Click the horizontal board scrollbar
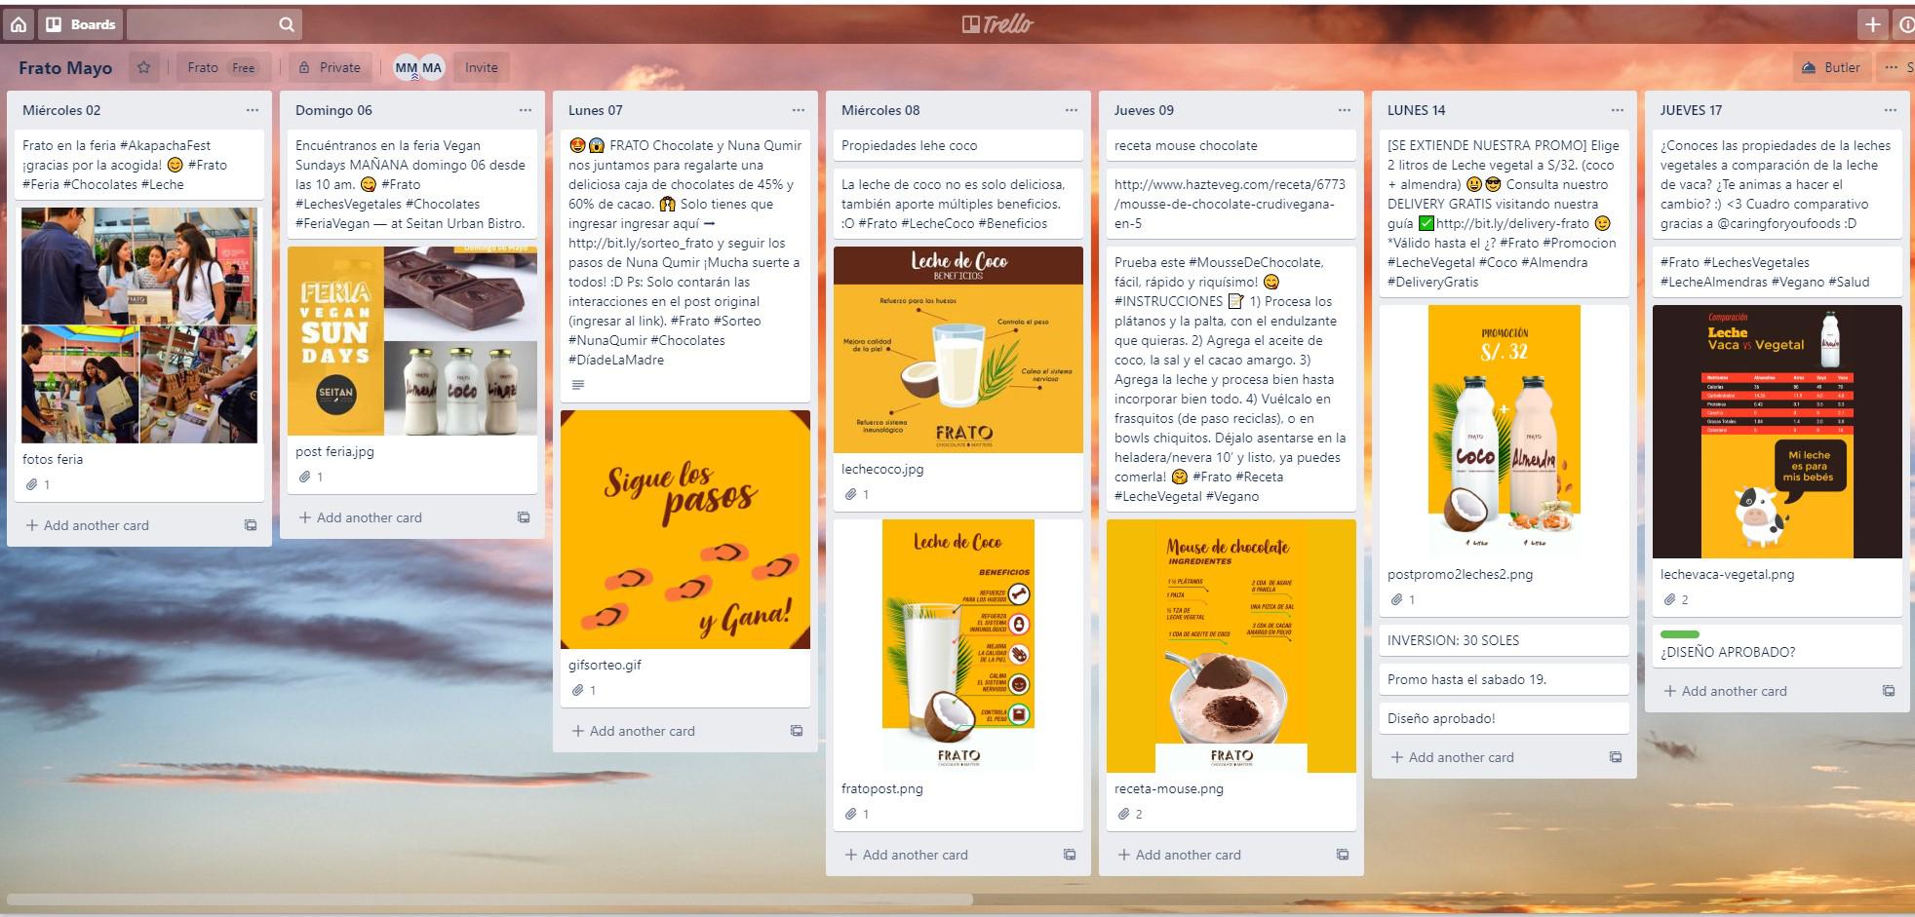This screenshot has width=1915, height=917. pyautogui.click(x=490, y=899)
